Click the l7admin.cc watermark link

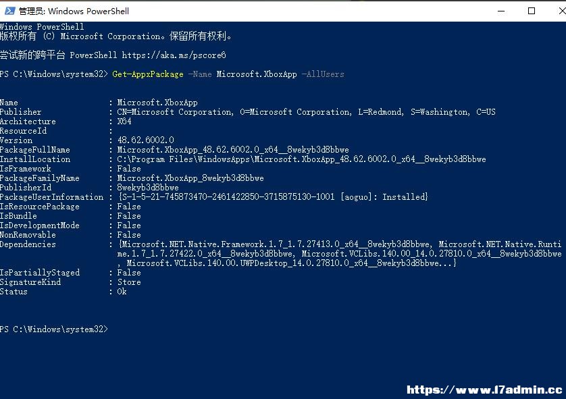pos(484,390)
